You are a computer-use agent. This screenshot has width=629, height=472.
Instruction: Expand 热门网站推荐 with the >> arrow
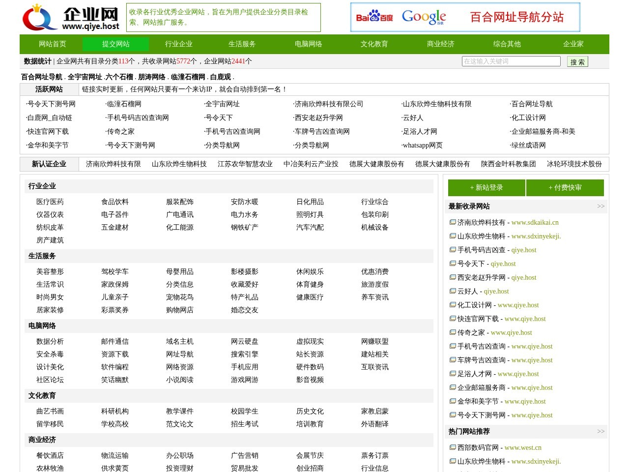[x=600, y=432]
